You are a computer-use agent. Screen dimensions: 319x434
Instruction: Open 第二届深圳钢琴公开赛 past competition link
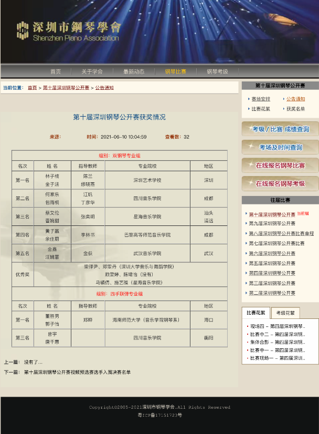point(272,293)
